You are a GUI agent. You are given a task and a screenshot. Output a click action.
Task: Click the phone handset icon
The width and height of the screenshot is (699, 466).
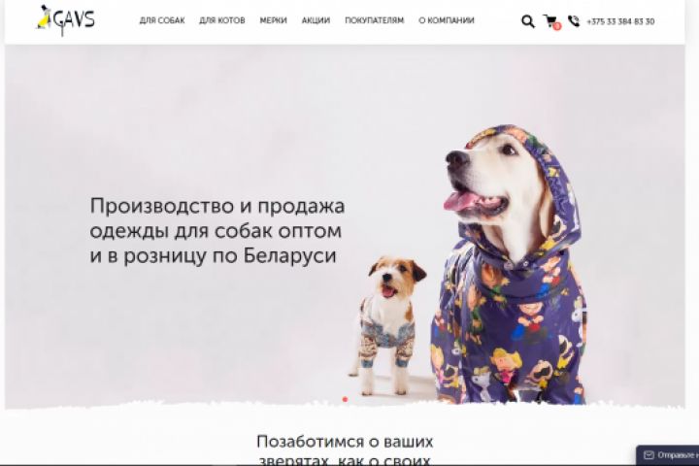coord(574,21)
